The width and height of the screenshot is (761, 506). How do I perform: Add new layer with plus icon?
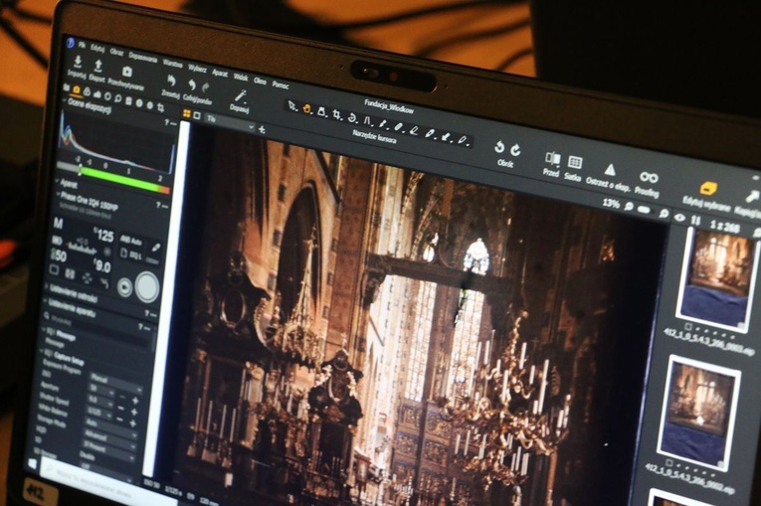coord(262,129)
